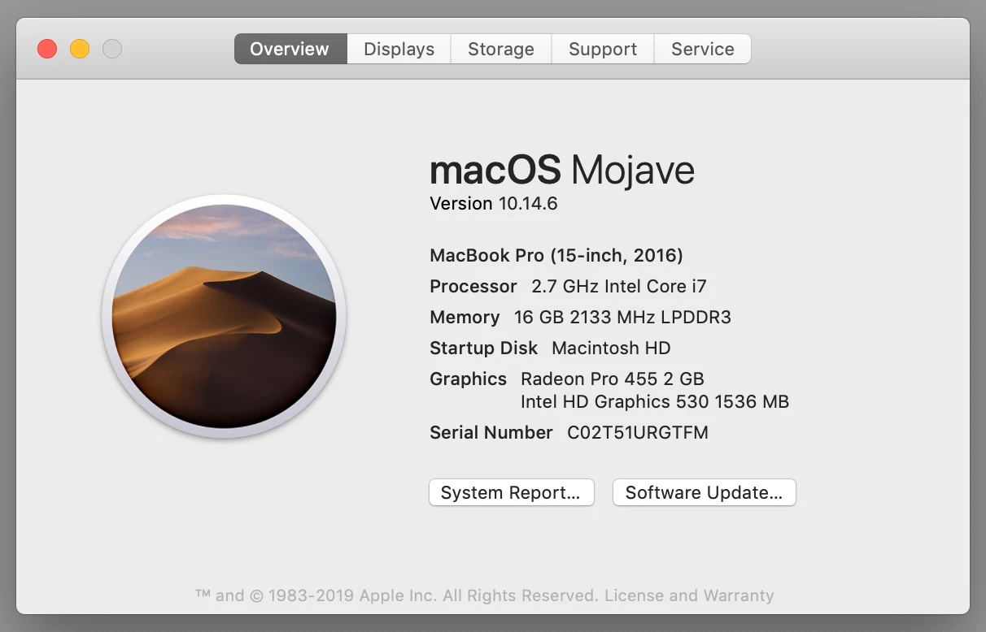This screenshot has width=986, height=632.
Task: Click the Software Update button
Action: coord(705,492)
